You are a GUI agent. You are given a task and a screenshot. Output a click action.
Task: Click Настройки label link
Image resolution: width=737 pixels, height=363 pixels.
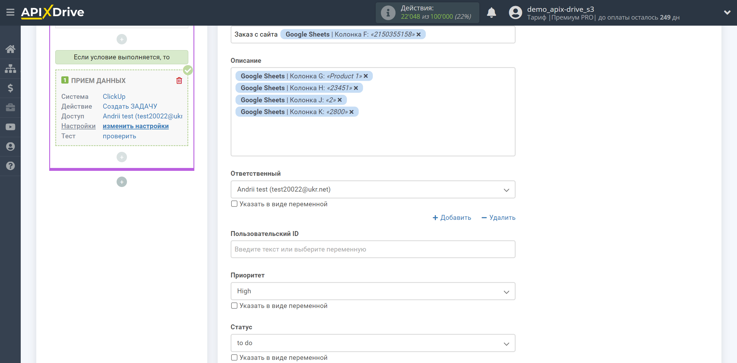click(78, 126)
